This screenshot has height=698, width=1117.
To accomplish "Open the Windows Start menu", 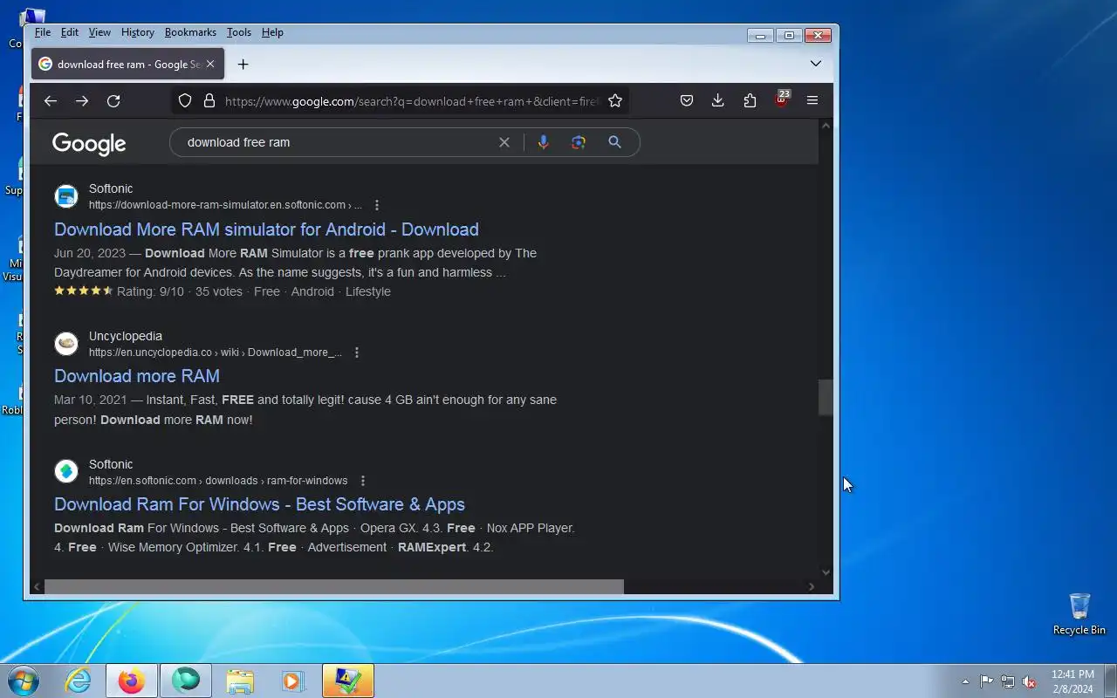I will 24,681.
